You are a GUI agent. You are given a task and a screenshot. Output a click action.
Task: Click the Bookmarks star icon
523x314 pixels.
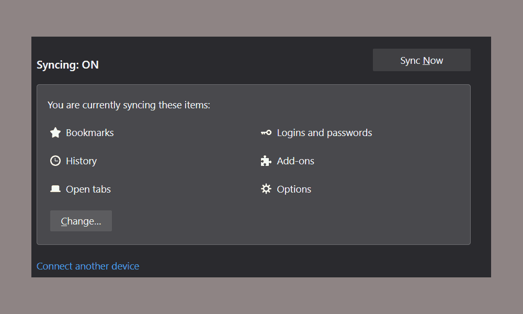[56, 132]
